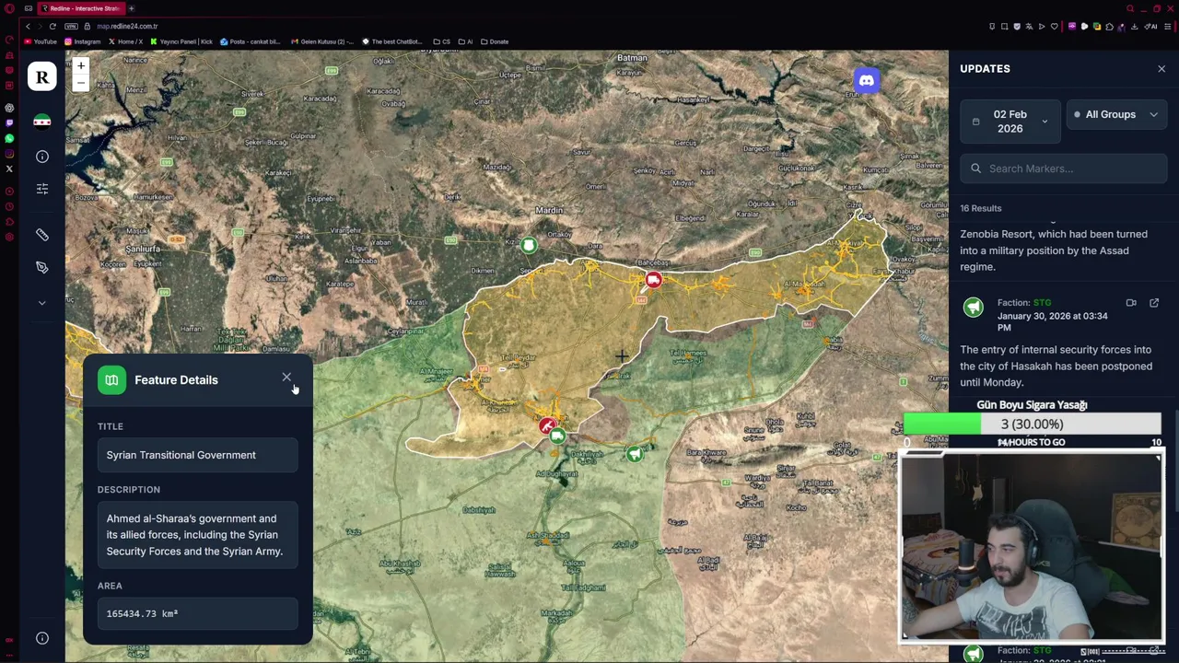Click the Syrian Transitional Government title field
Screen dimensions: 1179x663
click(198, 455)
